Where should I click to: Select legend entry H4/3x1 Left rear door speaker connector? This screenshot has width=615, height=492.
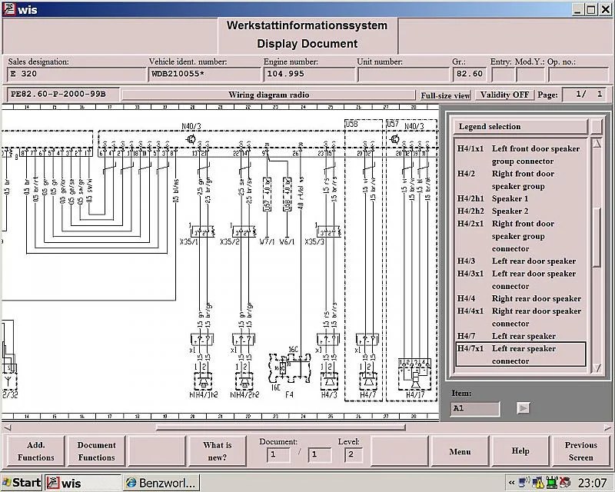521,280
